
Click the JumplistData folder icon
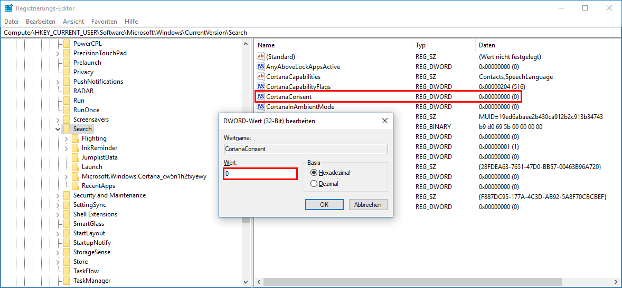click(x=76, y=157)
